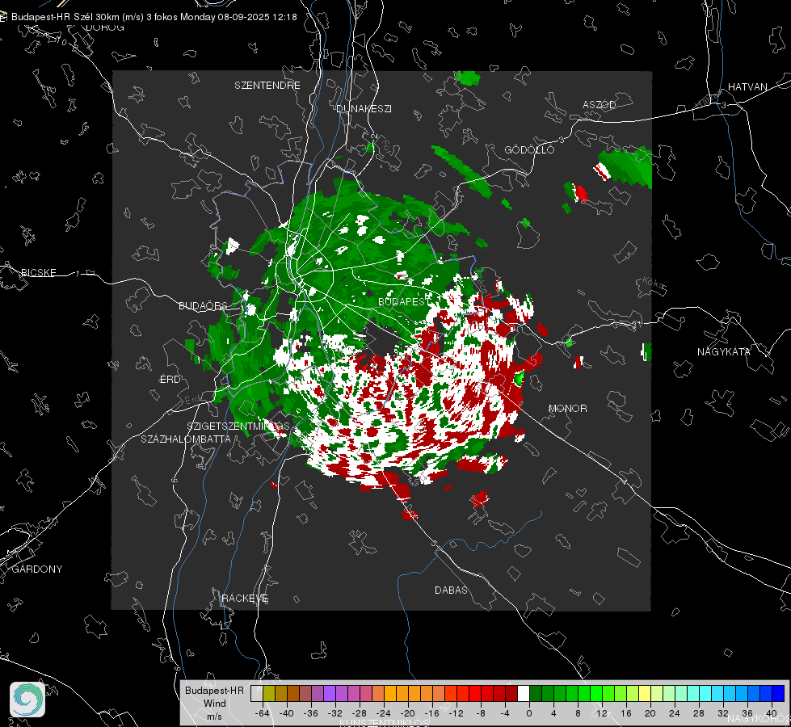Click the -36 legend scale value

[311, 713]
